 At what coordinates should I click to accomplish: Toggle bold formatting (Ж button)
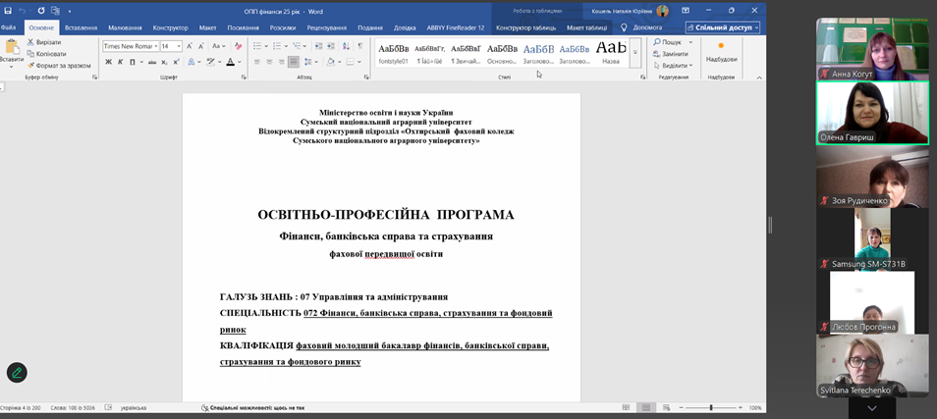108,62
